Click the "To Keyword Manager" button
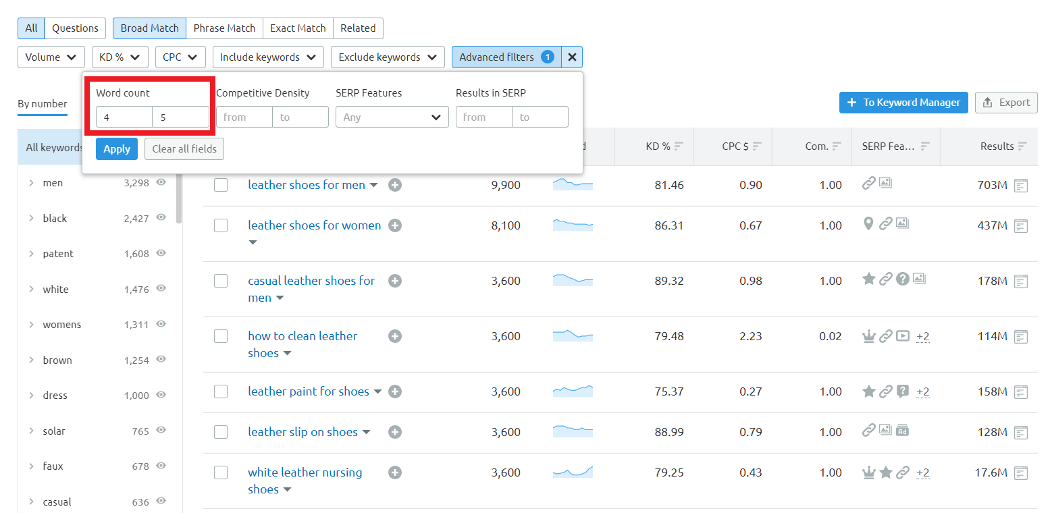 click(x=903, y=102)
